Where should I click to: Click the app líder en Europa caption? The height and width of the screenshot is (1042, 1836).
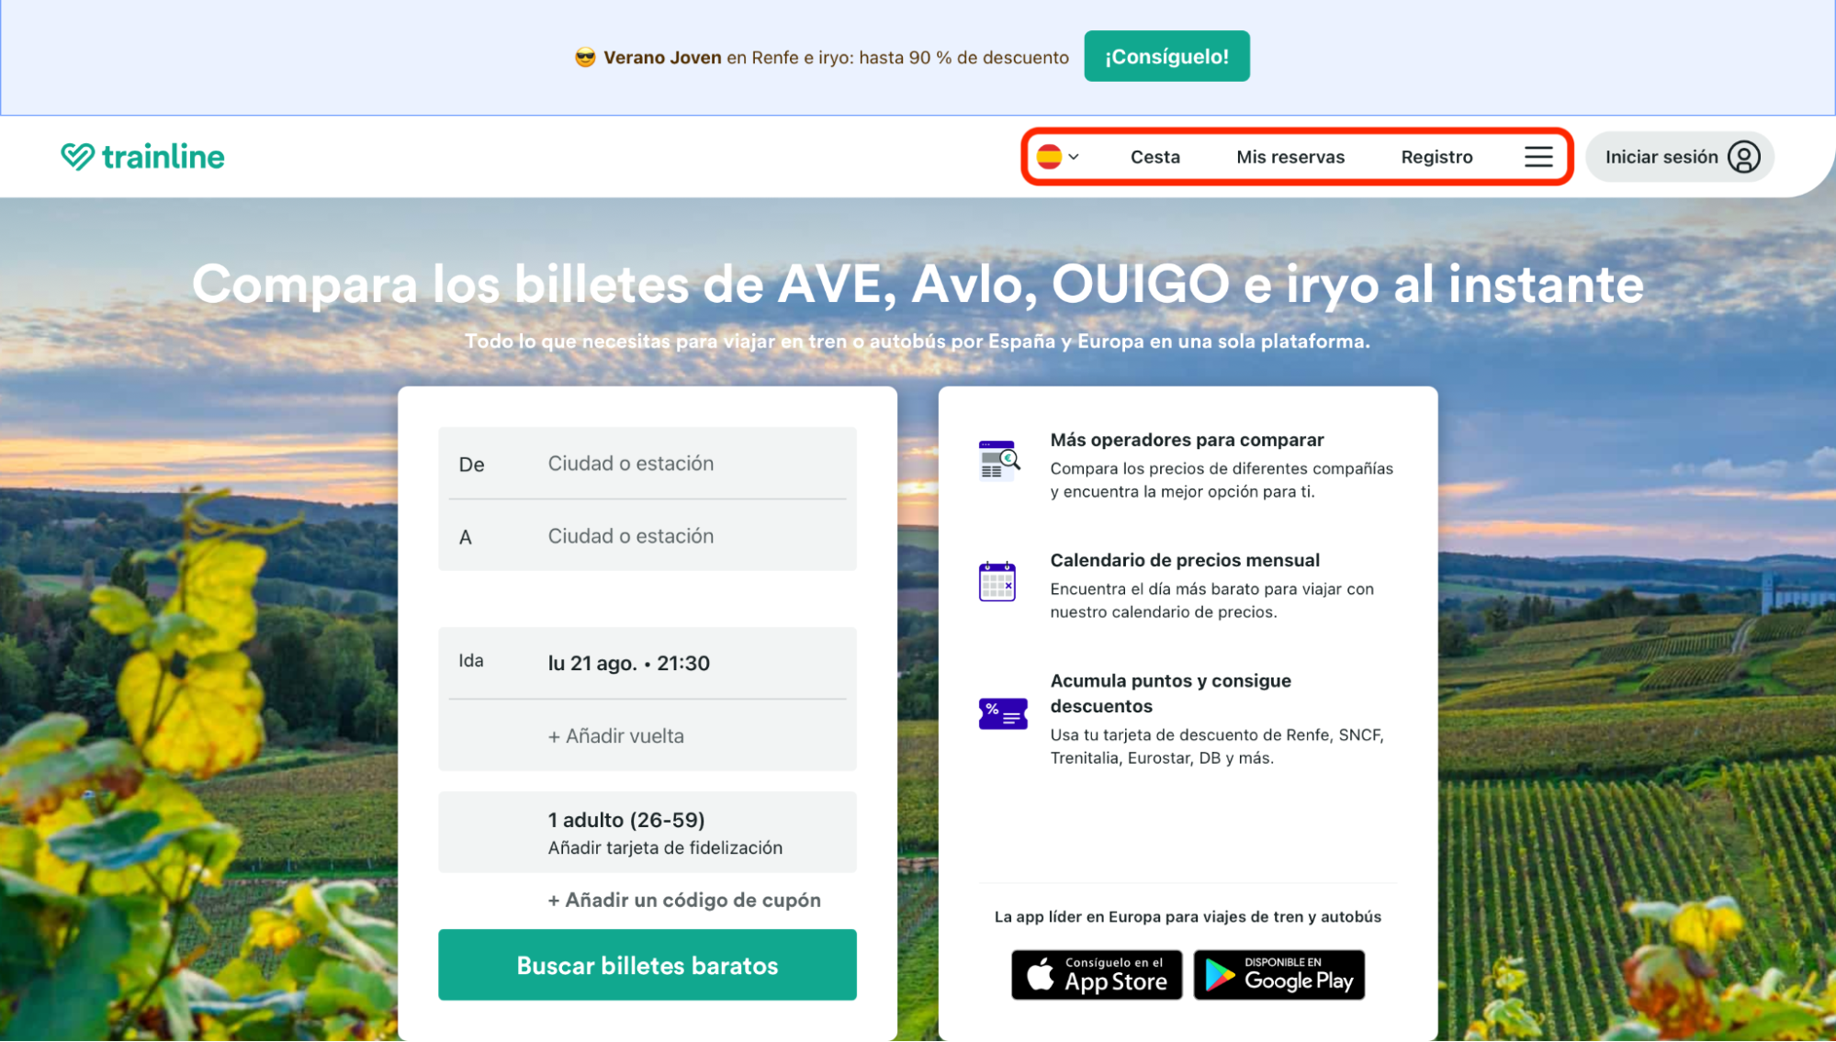point(1188,916)
